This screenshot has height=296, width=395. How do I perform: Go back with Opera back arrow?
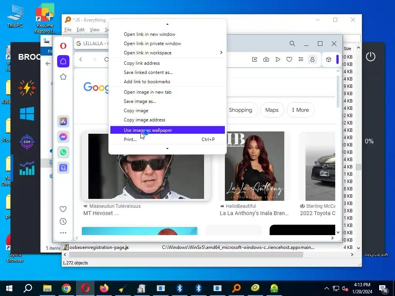81,59
